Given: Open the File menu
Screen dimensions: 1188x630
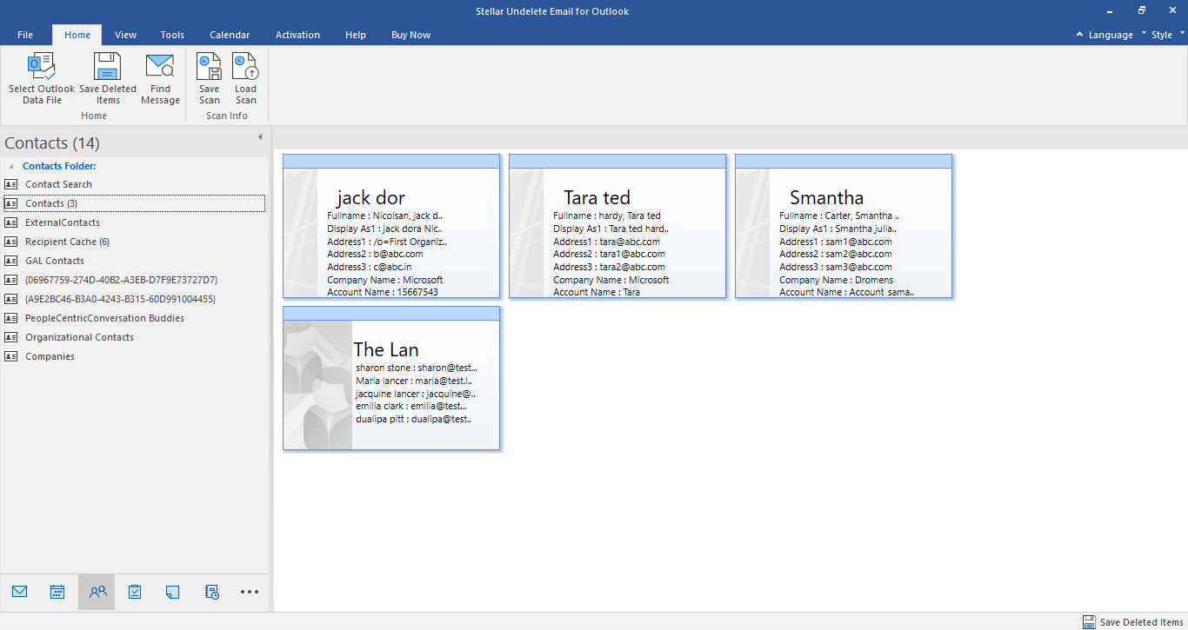Looking at the screenshot, I should coord(25,35).
